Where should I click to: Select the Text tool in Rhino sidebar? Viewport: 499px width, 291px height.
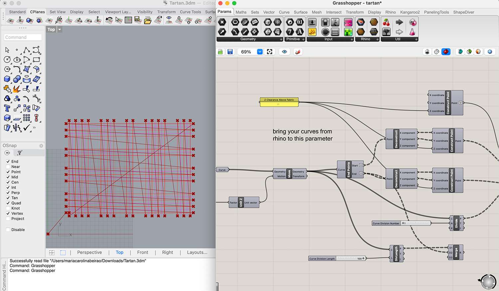(x=7, y=108)
